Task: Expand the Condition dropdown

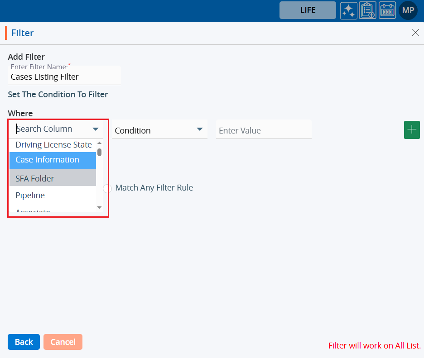Action: [x=199, y=130]
